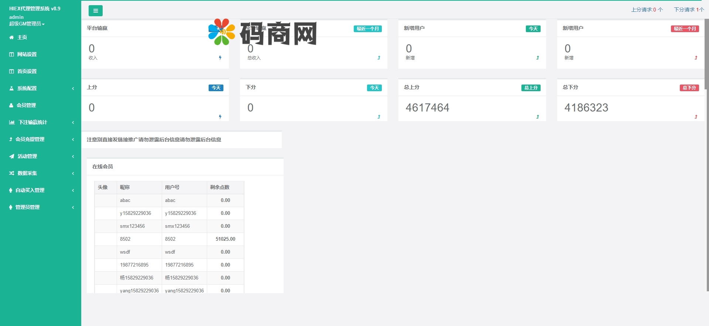
Task: Expand the 会员充提管理 submenu chevron
Action: [x=73, y=139]
